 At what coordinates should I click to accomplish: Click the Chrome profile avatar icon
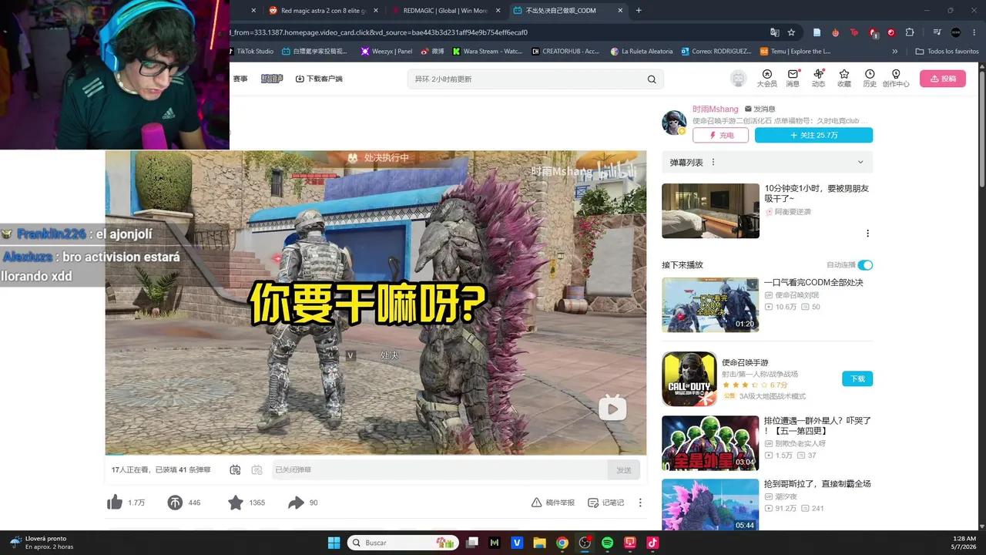955,32
